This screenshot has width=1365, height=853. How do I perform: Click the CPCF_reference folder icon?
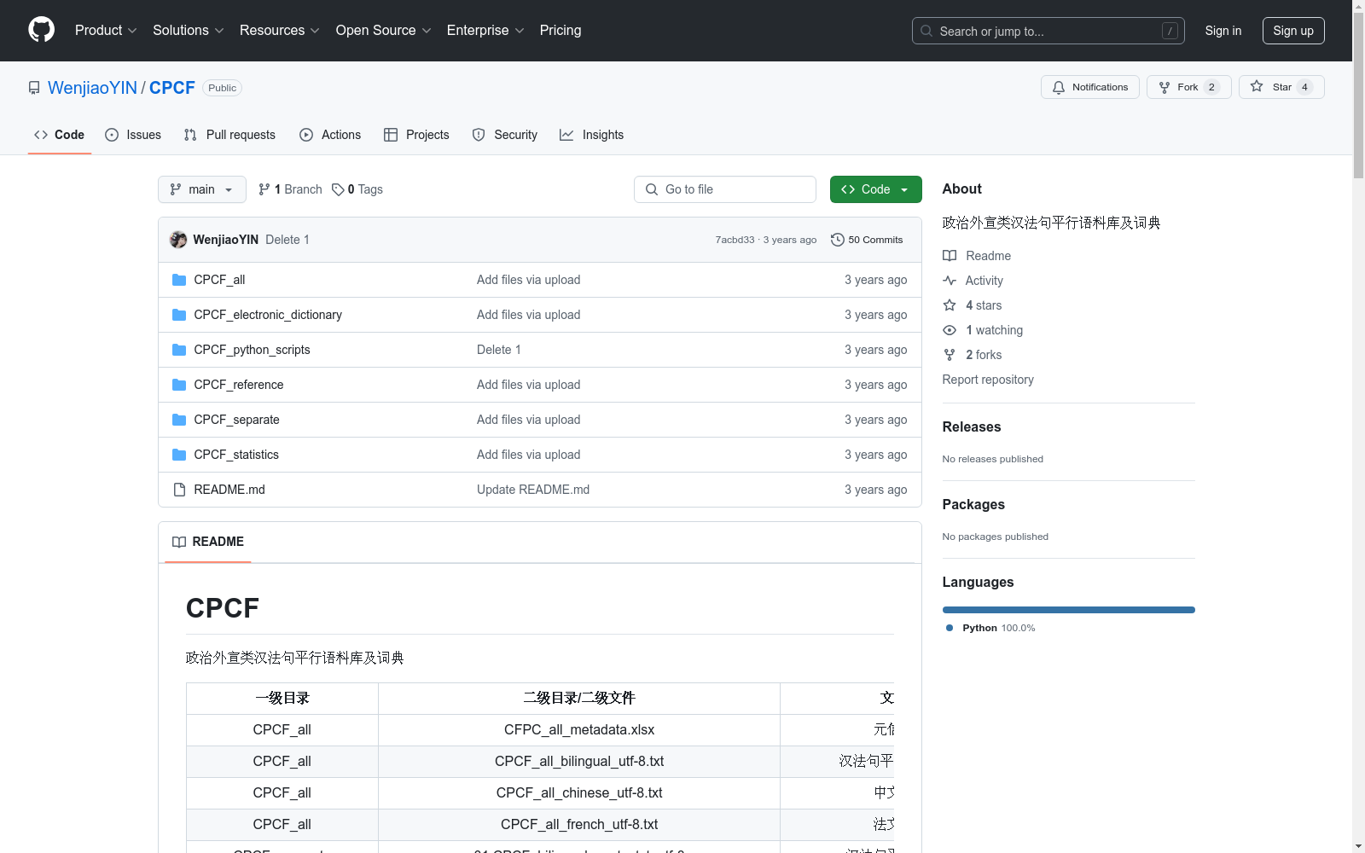pyautogui.click(x=179, y=385)
